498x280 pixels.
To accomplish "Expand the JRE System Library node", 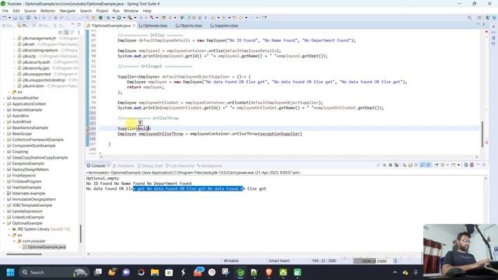I will pos(9,229).
